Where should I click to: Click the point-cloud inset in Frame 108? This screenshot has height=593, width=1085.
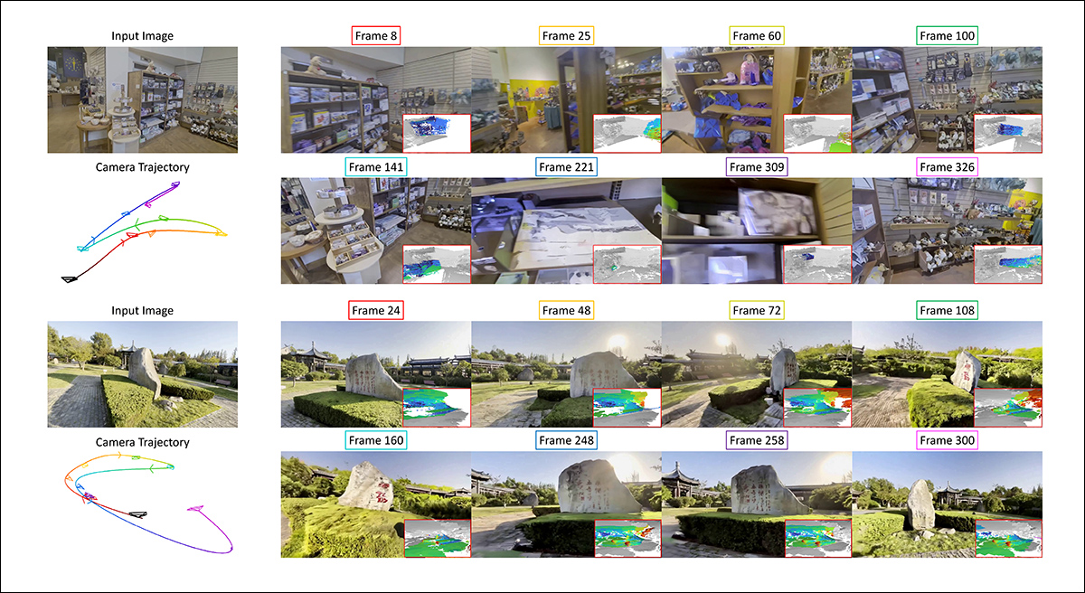click(1008, 408)
